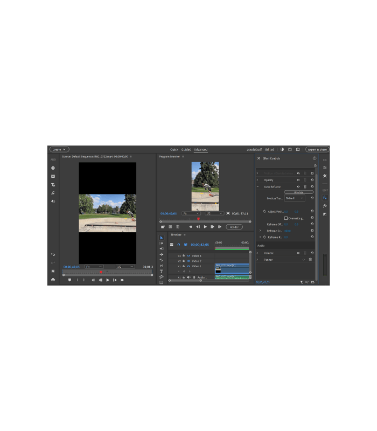This screenshot has width=377, height=431.
Task: Click the red playhead on Program Monitor scrubber
Action: click(198, 219)
